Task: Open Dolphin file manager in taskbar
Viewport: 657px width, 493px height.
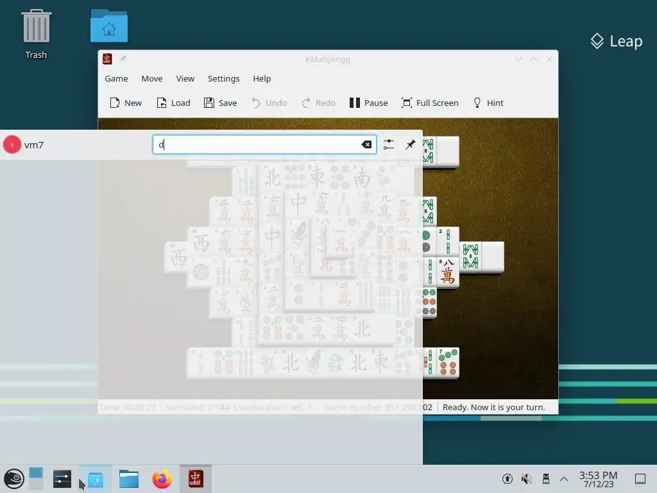Action: 128,479
